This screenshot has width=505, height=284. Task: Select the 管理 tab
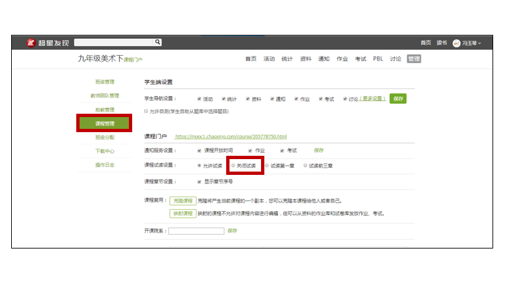[x=414, y=59]
